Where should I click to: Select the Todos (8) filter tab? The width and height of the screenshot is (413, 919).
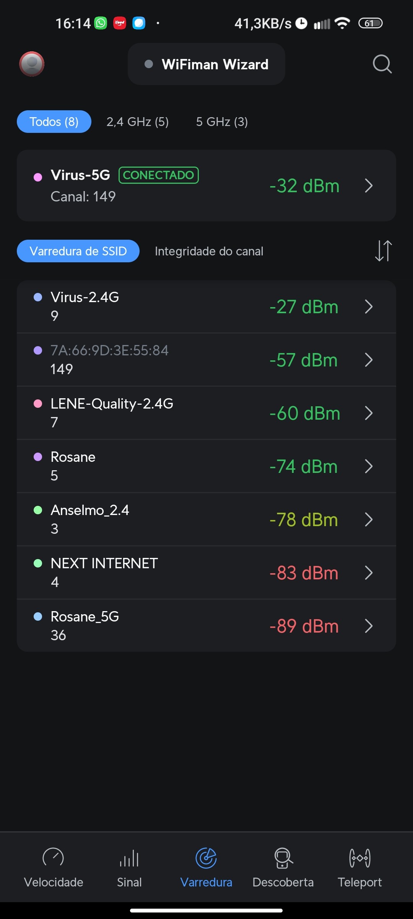point(54,122)
